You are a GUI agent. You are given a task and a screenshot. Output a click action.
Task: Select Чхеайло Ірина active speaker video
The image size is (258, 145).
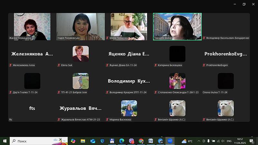tap(177, 26)
